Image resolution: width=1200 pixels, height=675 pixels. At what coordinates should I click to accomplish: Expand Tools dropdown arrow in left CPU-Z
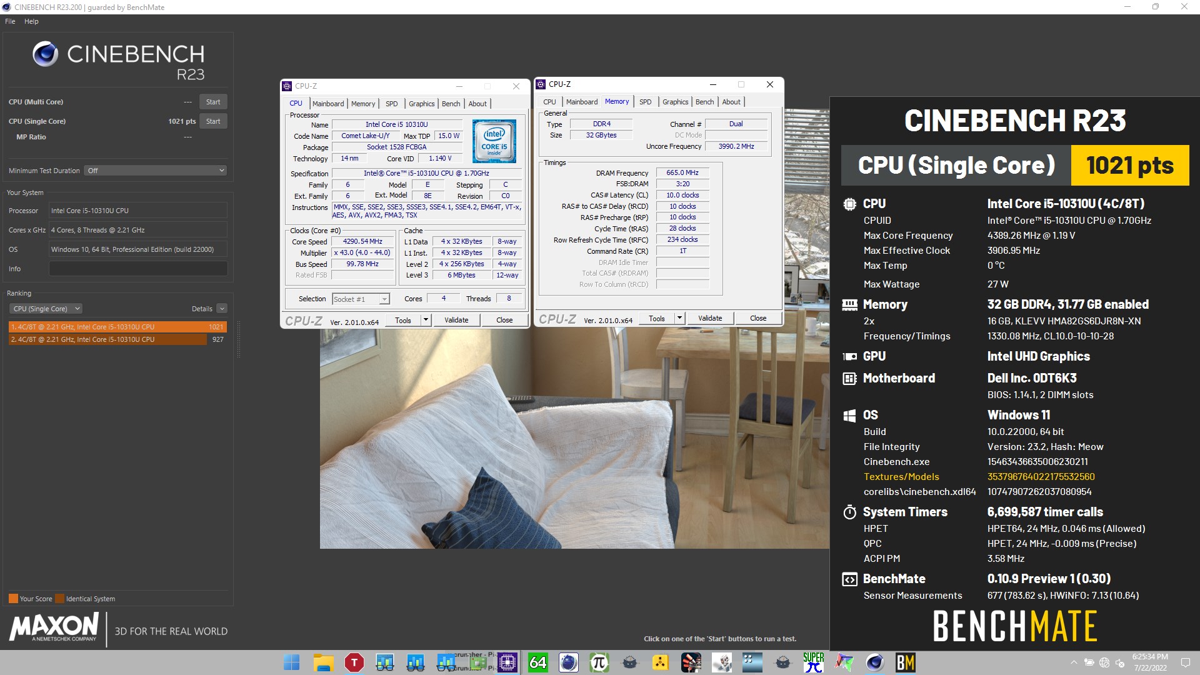coord(426,321)
